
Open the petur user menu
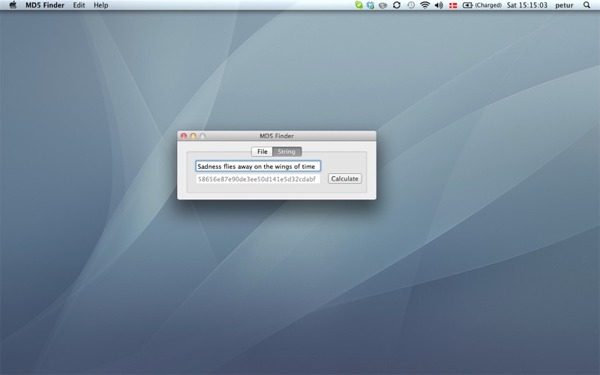[x=565, y=5]
